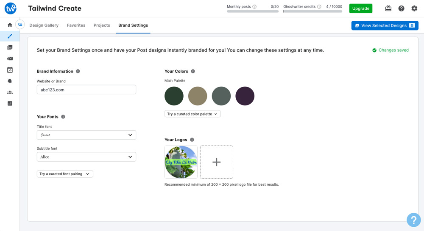
Task: Open the email envelope sidebar icon
Action: pyautogui.click(x=10, y=58)
